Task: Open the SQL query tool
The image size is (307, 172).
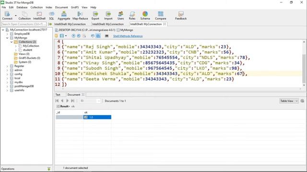Action: pos(51,15)
